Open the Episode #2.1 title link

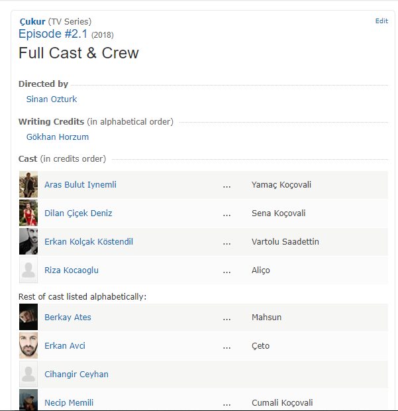coord(53,34)
